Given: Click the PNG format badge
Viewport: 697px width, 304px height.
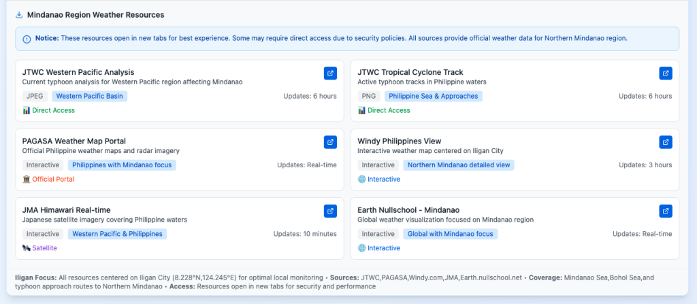Looking at the screenshot, I should pyautogui.click(x=369, y=96).
